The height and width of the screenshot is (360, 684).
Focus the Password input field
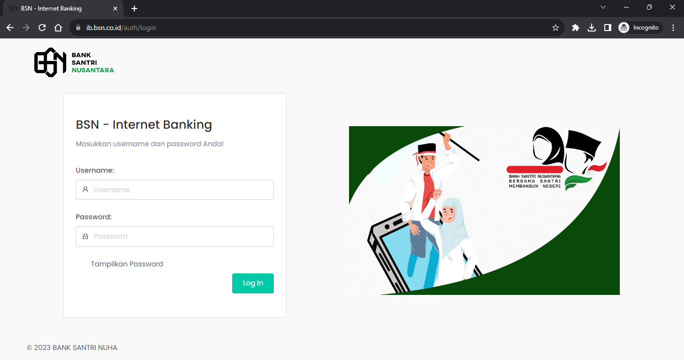coord(175,236)
